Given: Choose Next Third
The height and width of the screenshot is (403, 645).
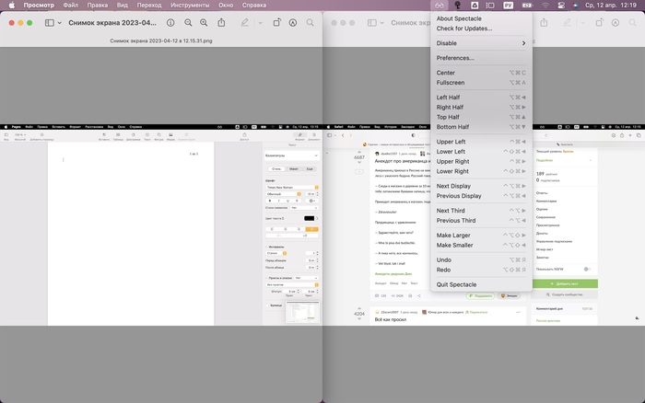Looking at the screenshot, I should (481, 211).
